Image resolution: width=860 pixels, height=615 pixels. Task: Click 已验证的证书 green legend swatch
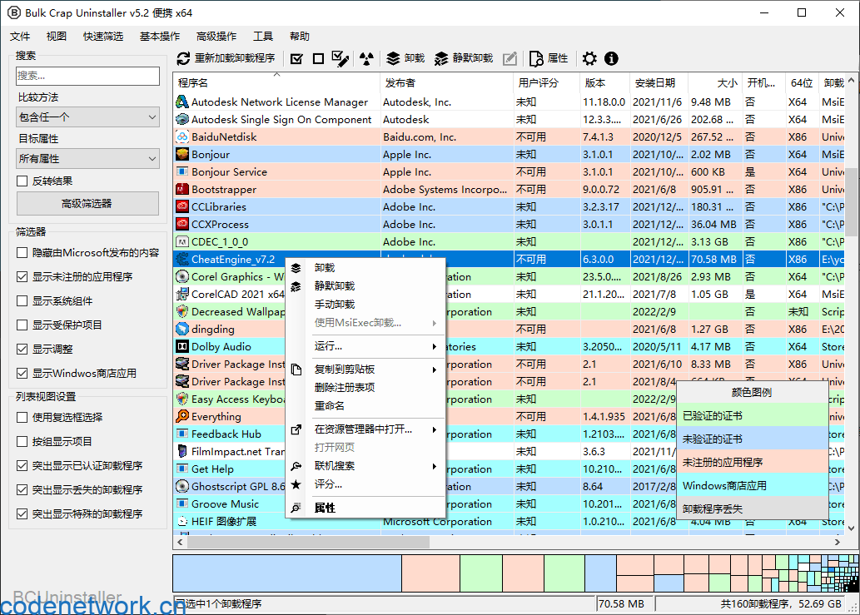752,416
